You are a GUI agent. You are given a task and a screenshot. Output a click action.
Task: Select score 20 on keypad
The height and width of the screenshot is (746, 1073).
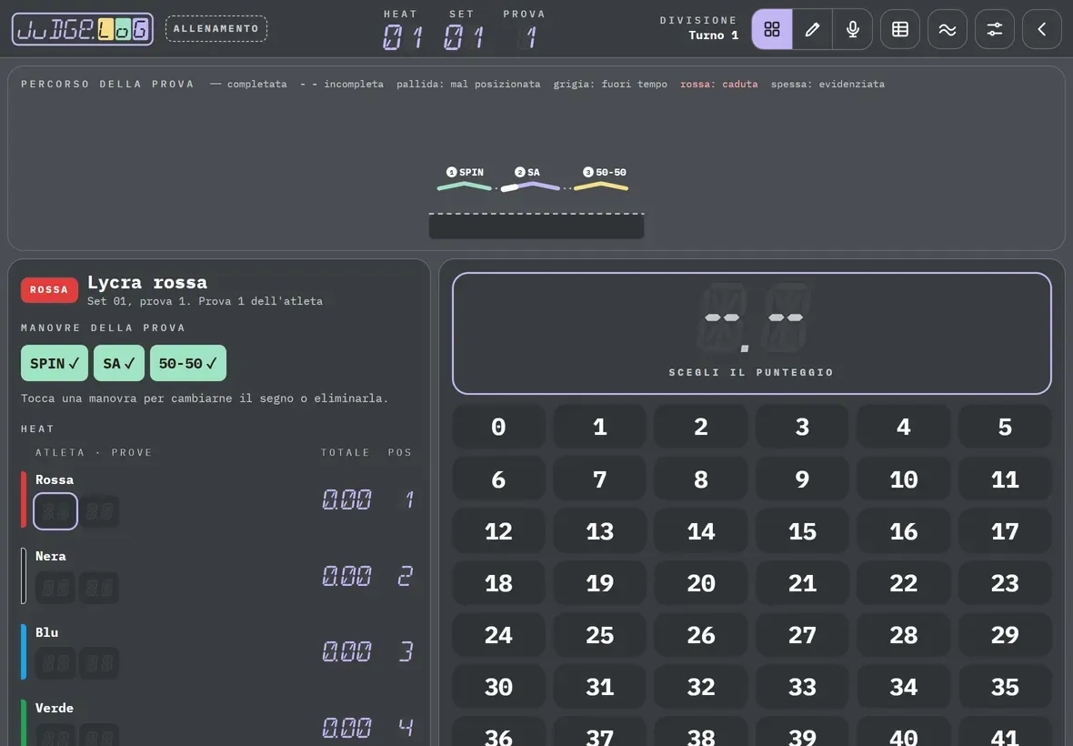701,582
